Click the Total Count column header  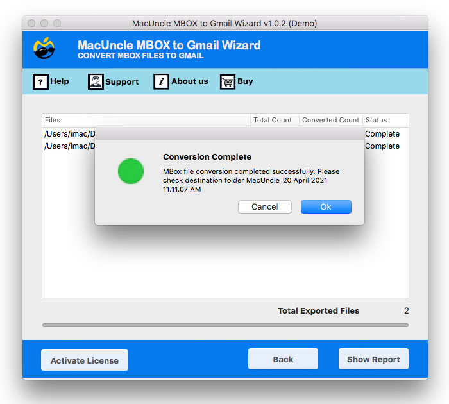click(x=275, y=121)
